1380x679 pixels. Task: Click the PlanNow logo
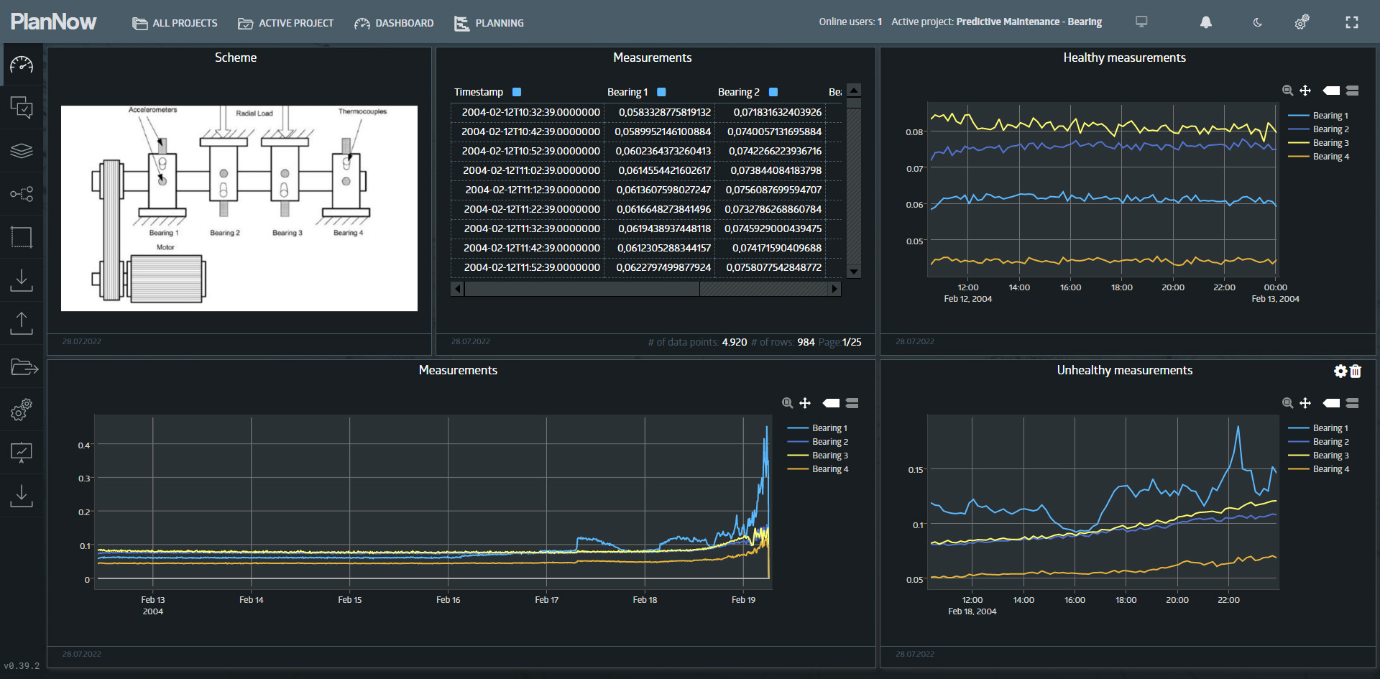pyautogui.click(x=54, y=22)
